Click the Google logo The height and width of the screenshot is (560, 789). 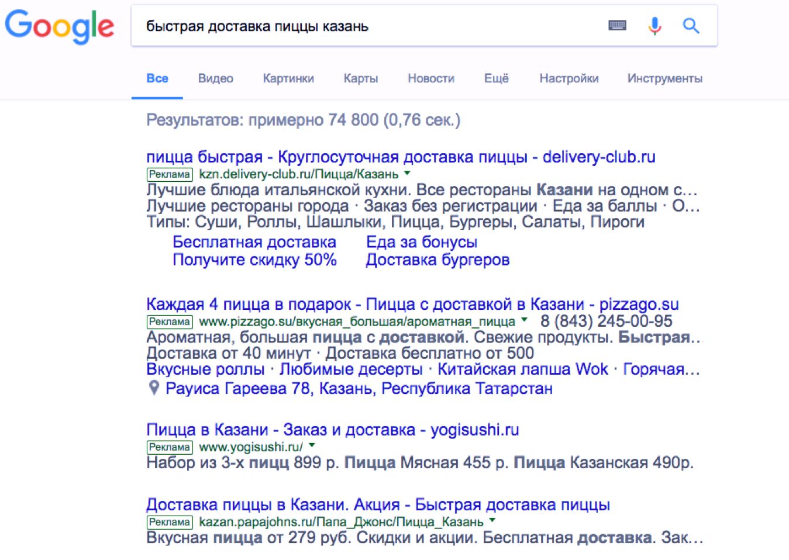click(59, 26)
